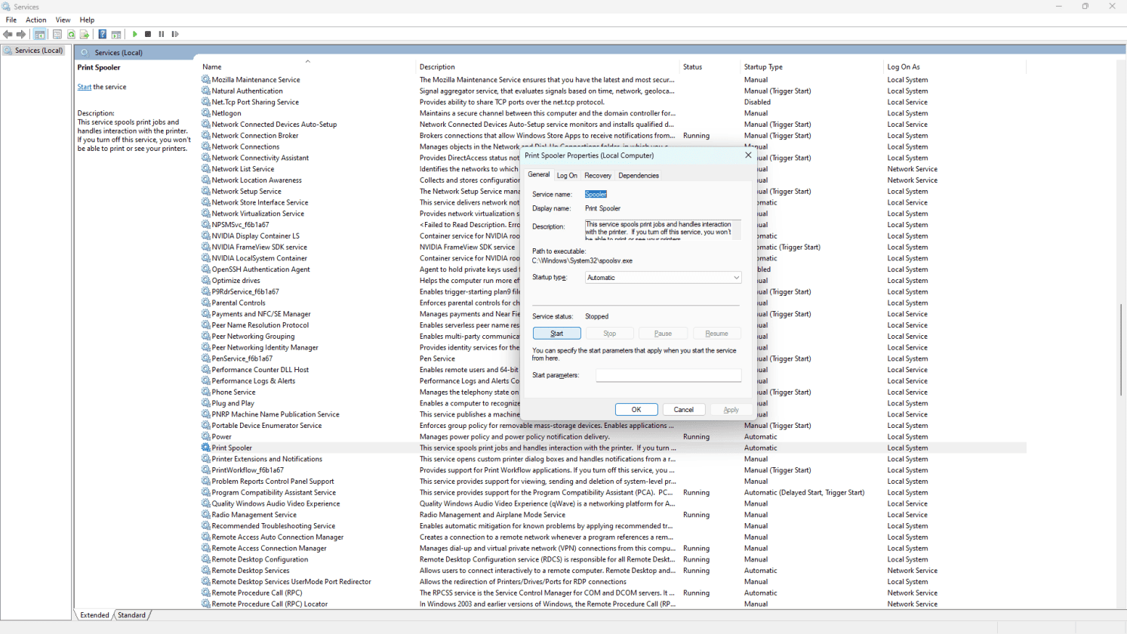Click the Forward navigation arrow icon

(x=20, y=34)
